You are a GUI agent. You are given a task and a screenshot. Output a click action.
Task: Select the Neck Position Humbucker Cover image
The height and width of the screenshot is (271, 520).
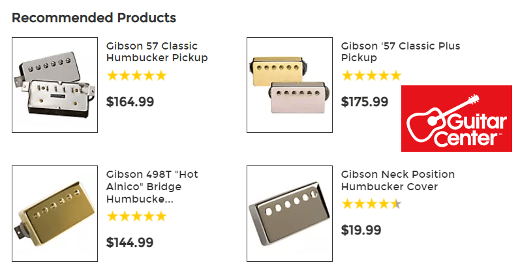click(290, 214)
